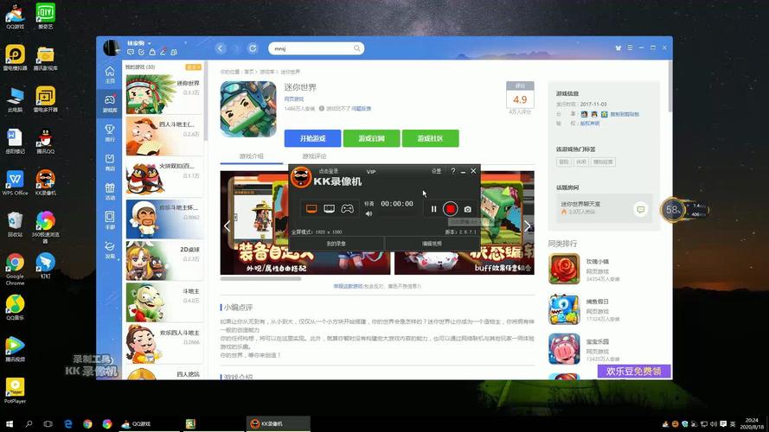
Task: Open 设置 in KK recorder header
Action: click(436, 171)
